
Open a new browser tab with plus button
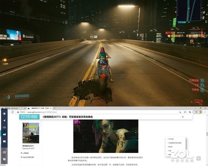click(x=54, y=108)
